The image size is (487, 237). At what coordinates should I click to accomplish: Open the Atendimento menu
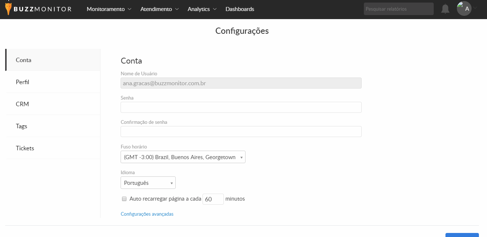[x=159, y=9]
